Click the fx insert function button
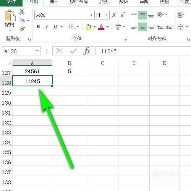 coord(87,51)
